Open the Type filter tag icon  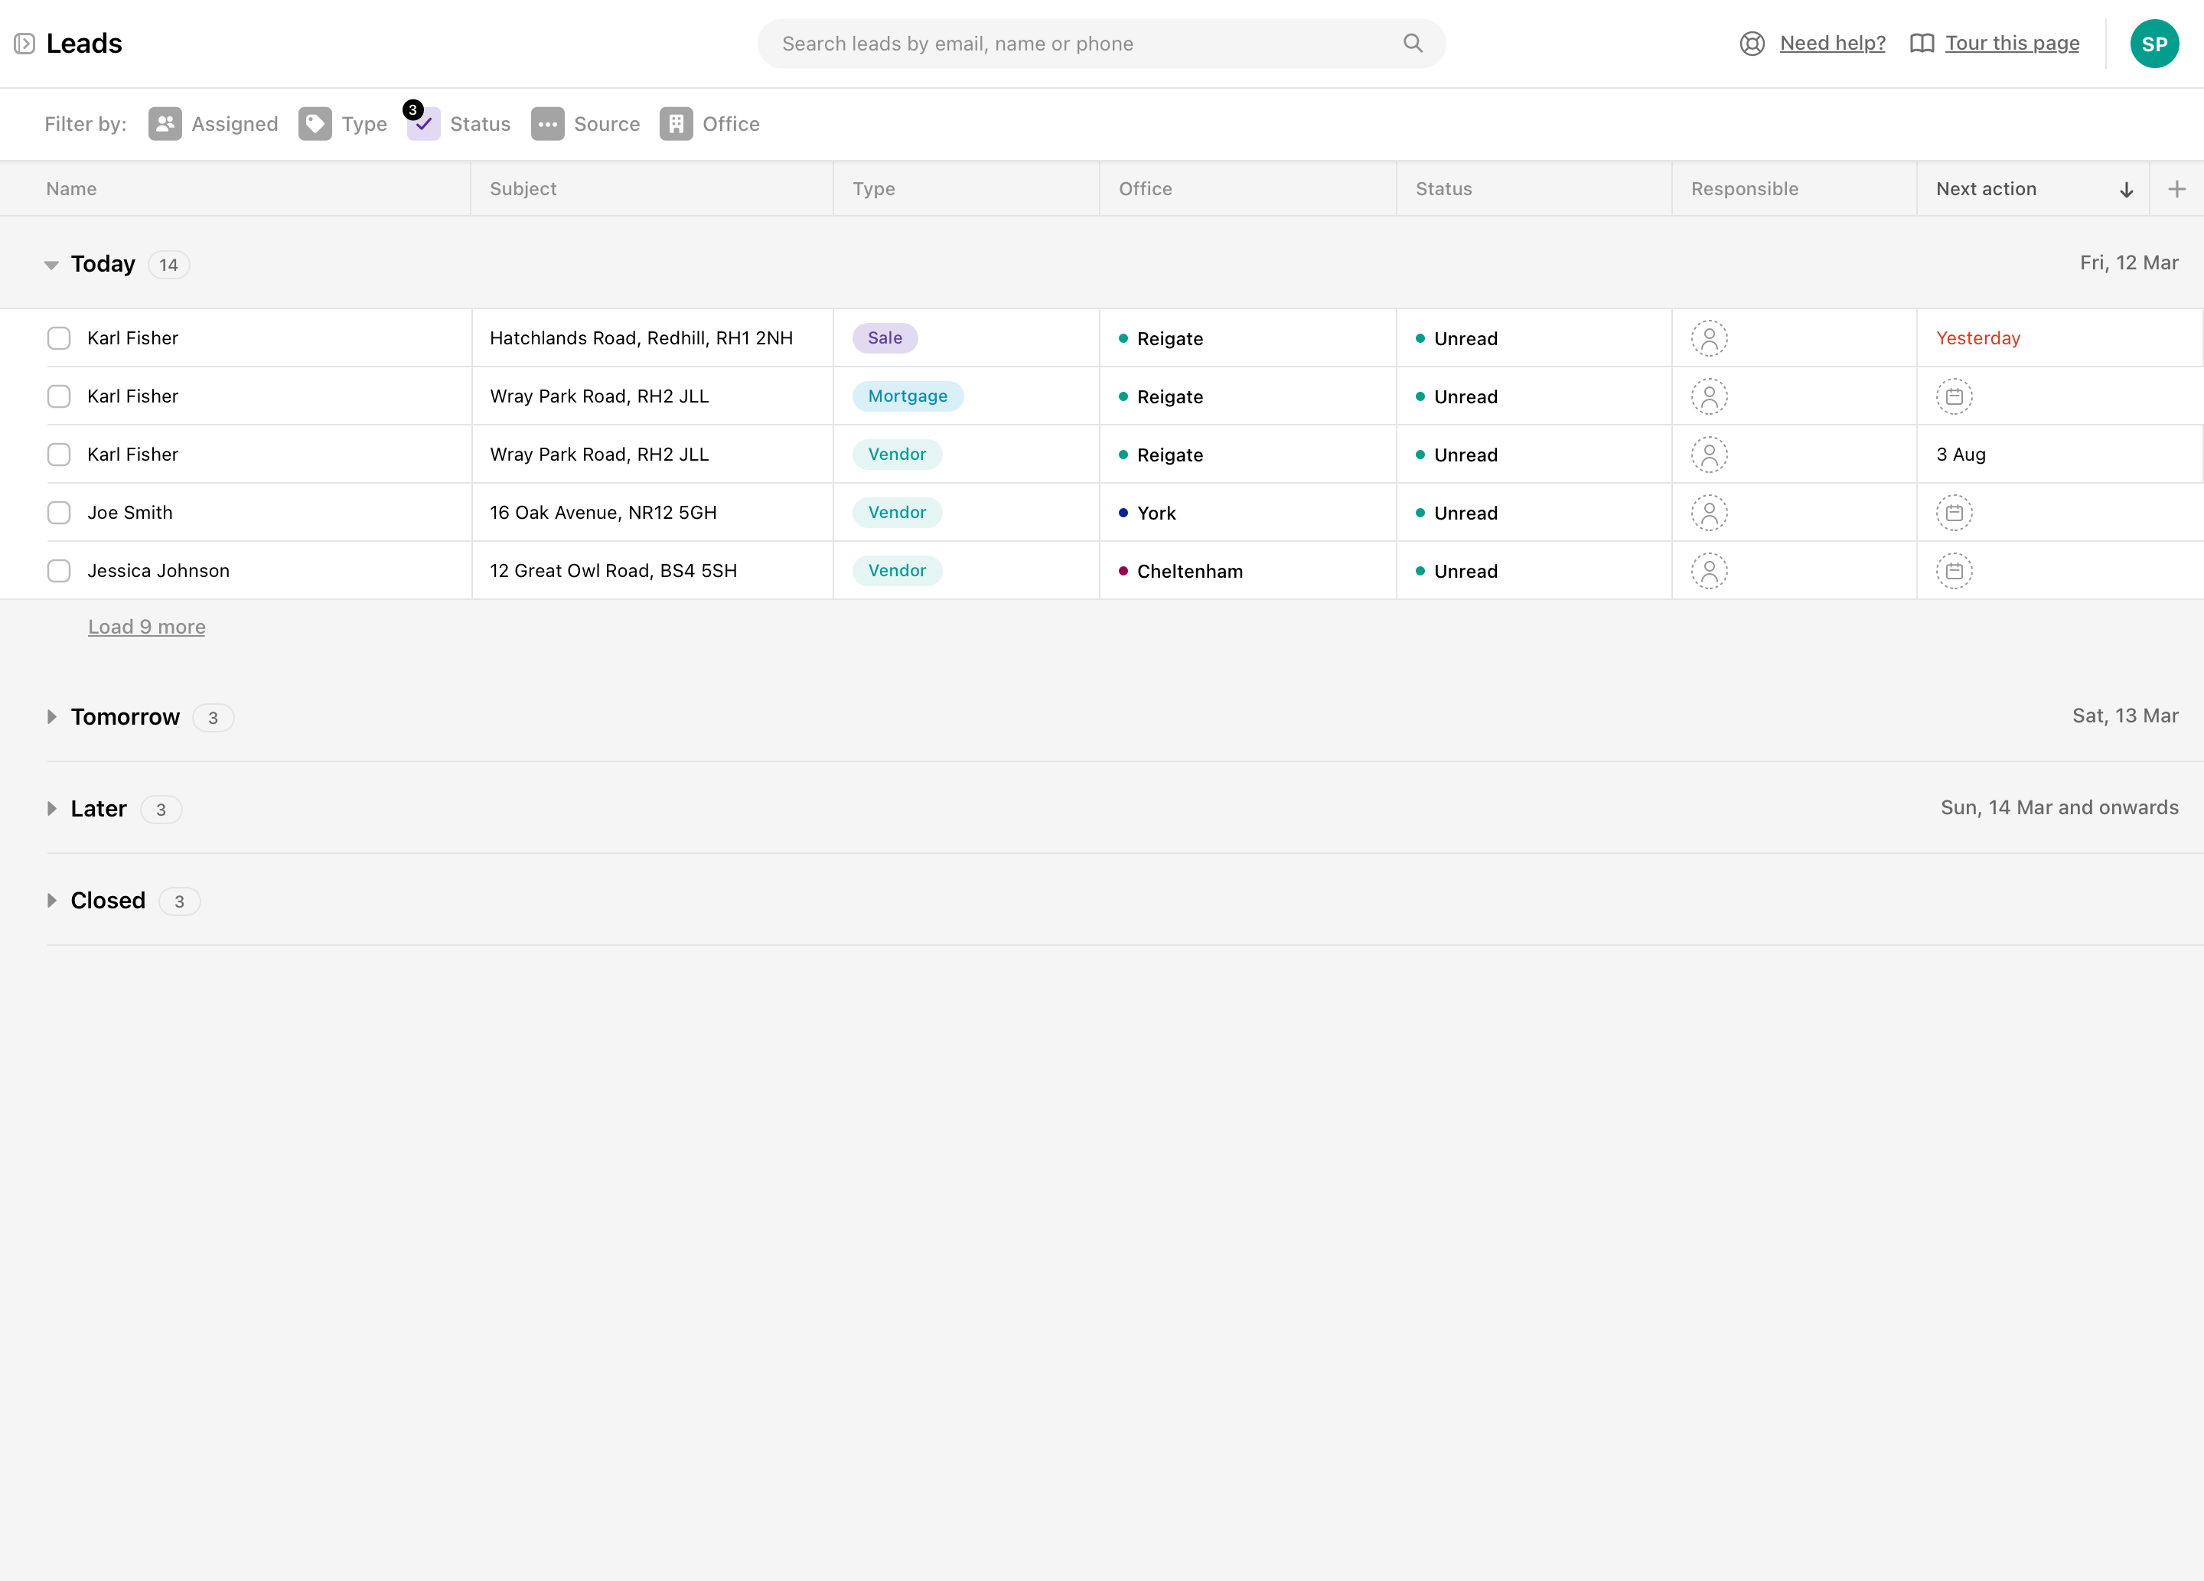pos(315,123)
